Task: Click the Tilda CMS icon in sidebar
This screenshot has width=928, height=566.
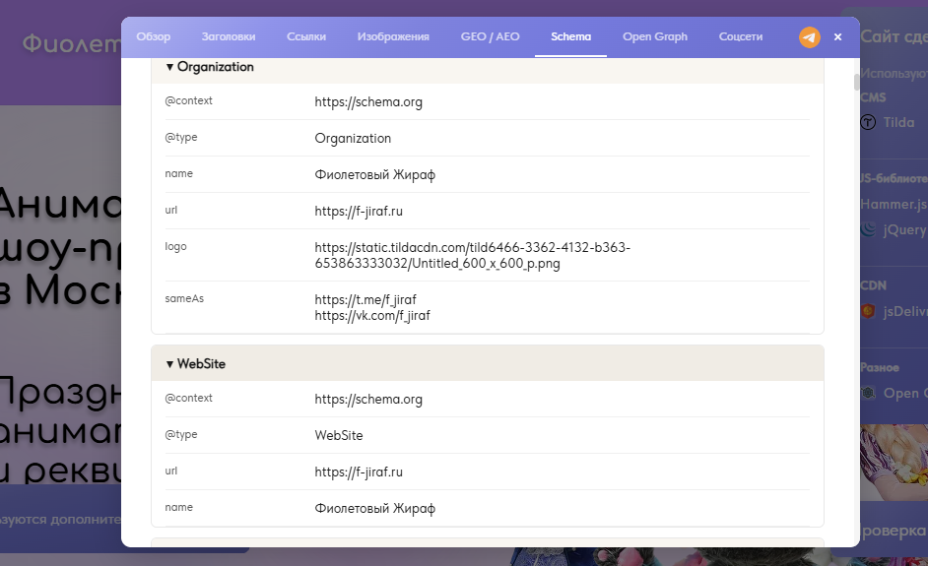Action: 868,122
